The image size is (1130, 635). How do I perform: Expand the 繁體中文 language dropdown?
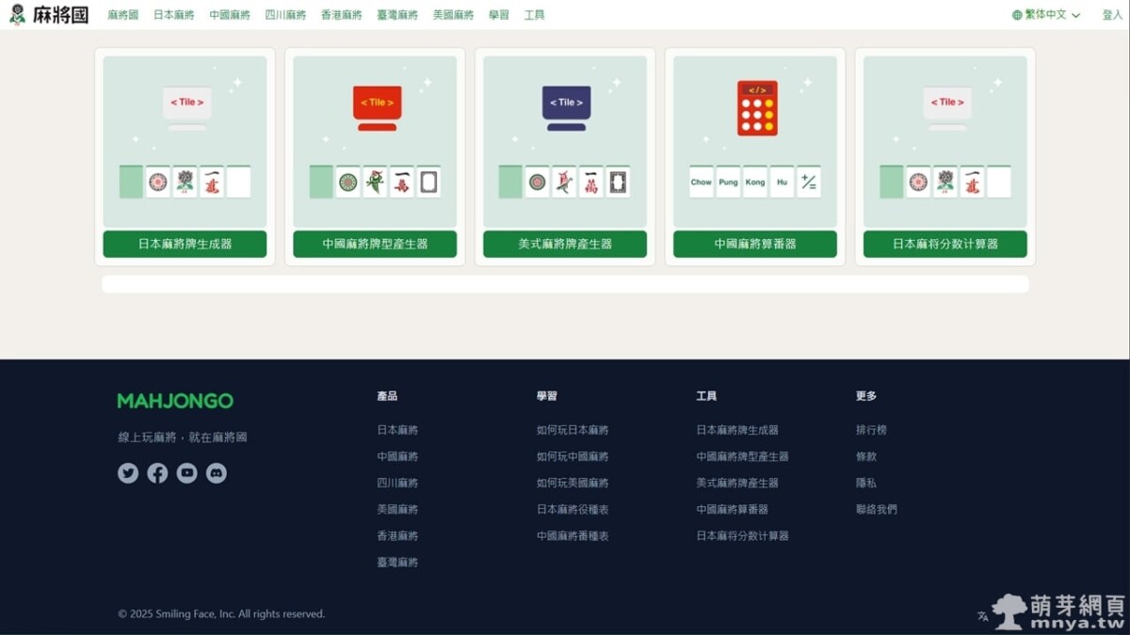coord(1045,15)
